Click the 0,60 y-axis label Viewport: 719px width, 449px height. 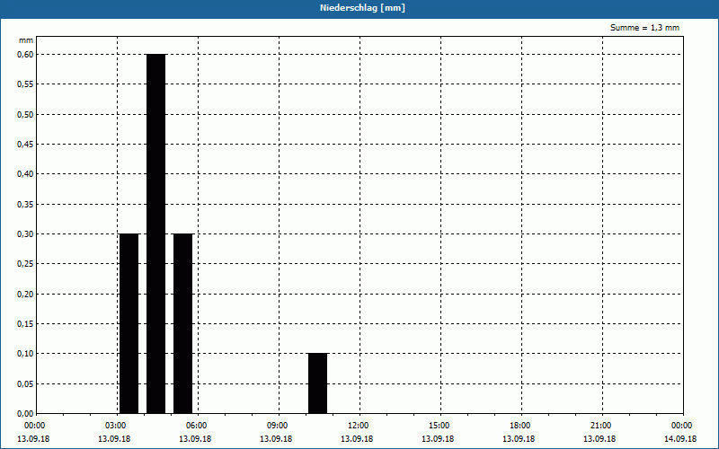pyautogui.click(x=26, y=55)
